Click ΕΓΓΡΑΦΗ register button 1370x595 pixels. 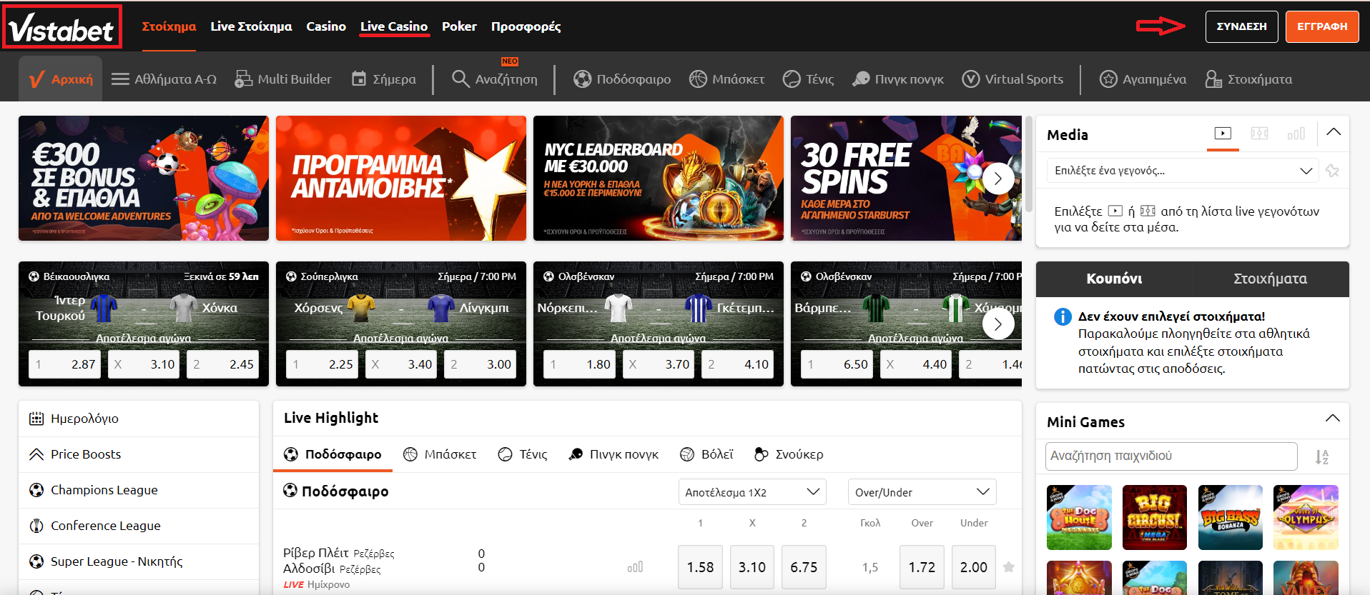tap(1322, 26)
